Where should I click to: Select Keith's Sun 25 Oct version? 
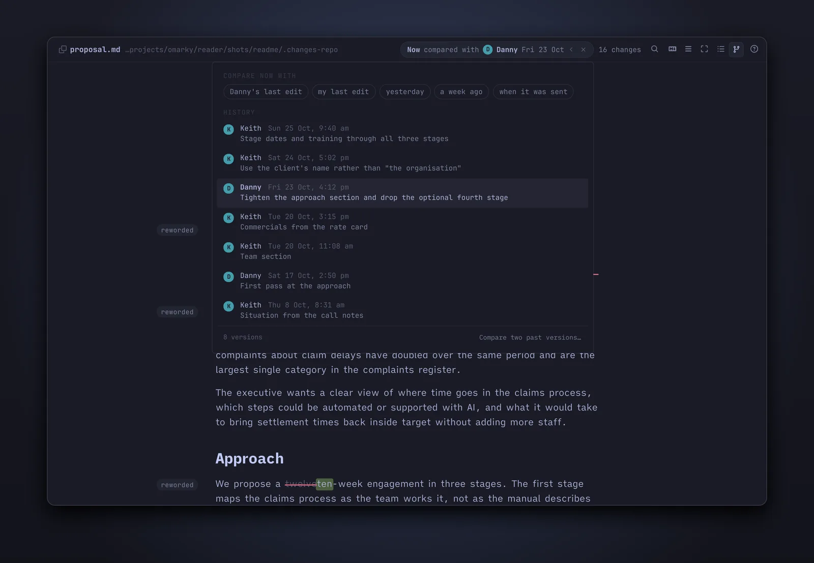coord(402,133)
